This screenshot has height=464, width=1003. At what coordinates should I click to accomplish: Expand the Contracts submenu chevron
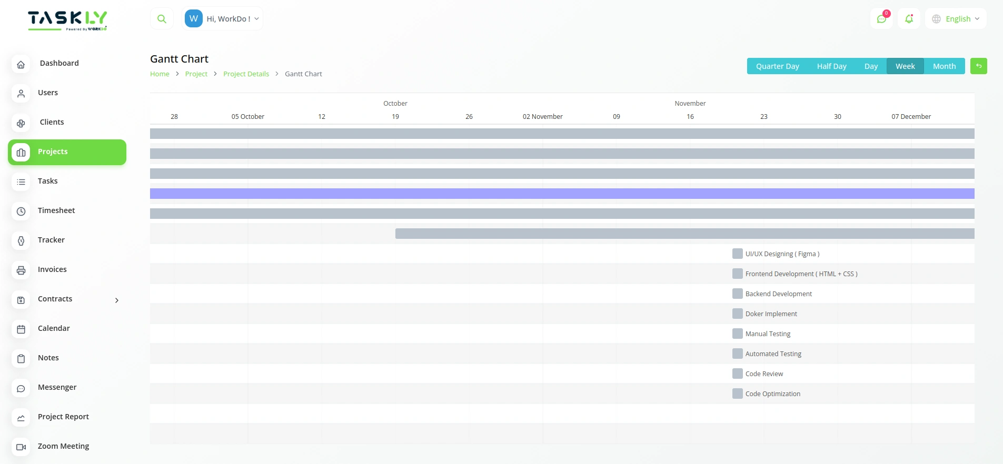point(117,300)
